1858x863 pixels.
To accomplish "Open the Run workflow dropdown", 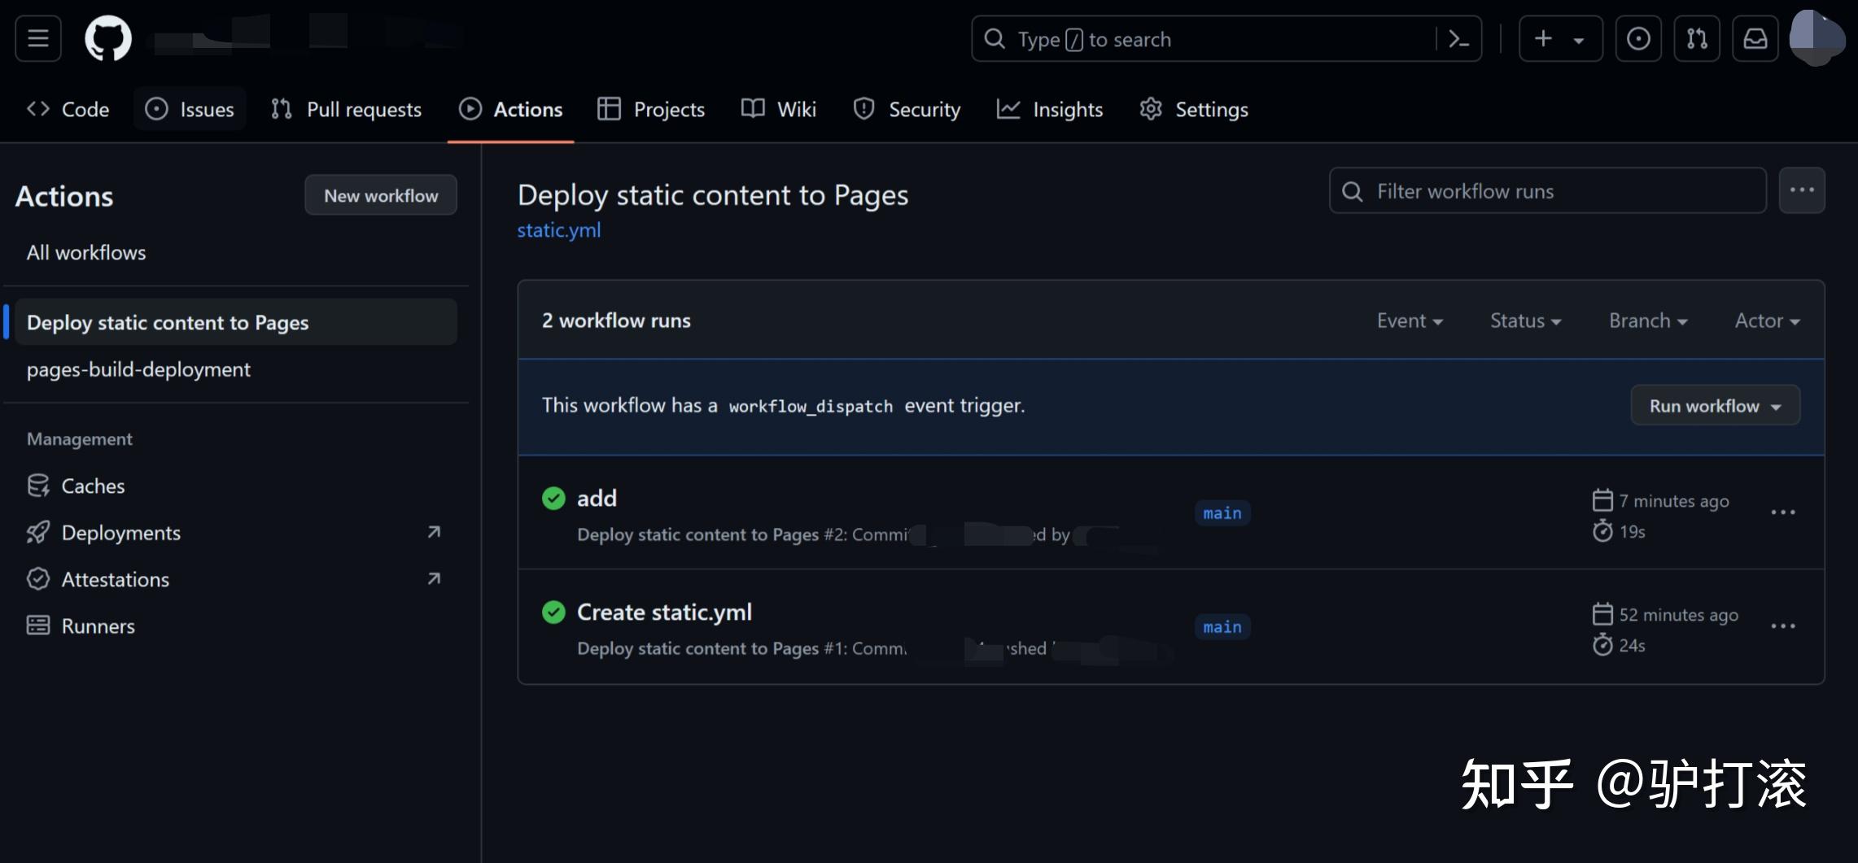I will 1715,405.
